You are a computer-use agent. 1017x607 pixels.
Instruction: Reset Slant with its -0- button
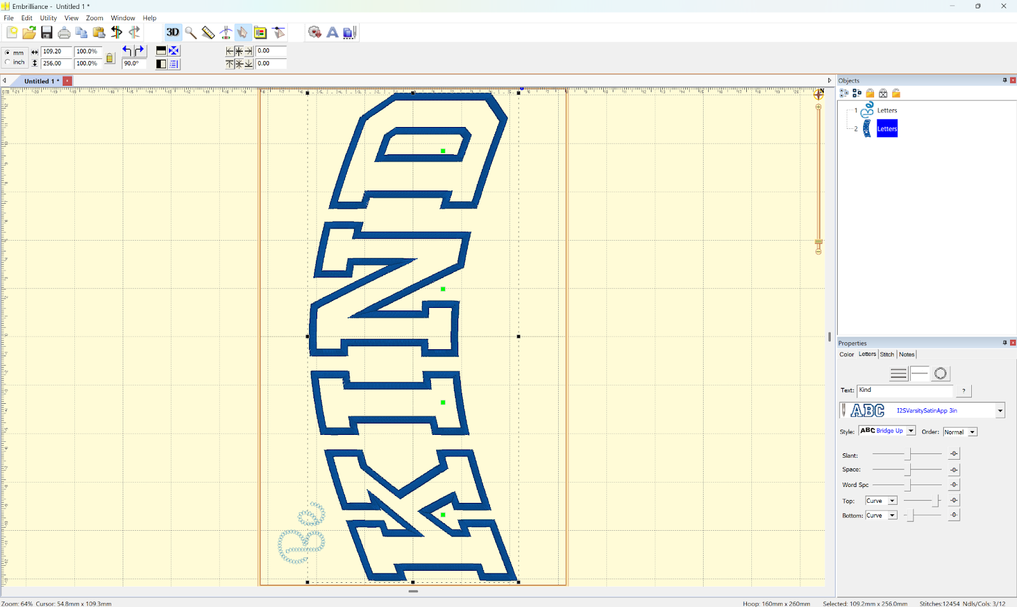[x=953, y=454]
